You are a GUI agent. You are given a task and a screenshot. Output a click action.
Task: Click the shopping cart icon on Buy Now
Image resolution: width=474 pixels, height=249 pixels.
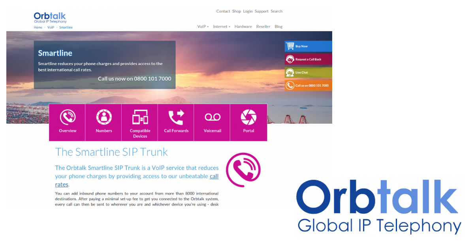(x=290, y=46)
